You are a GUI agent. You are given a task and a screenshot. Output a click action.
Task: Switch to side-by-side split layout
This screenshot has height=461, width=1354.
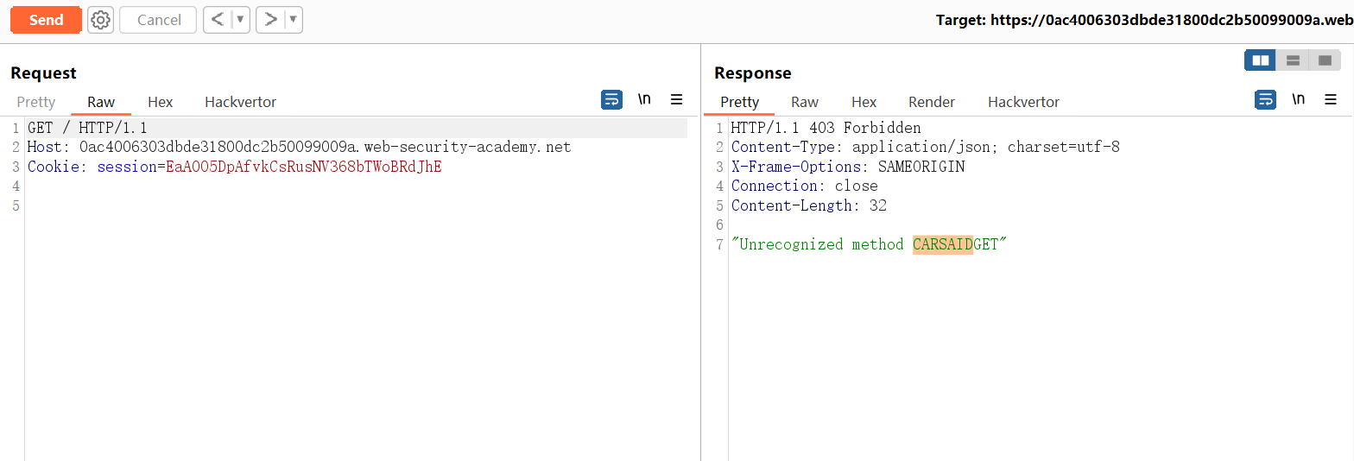[x=1261, y=60]
